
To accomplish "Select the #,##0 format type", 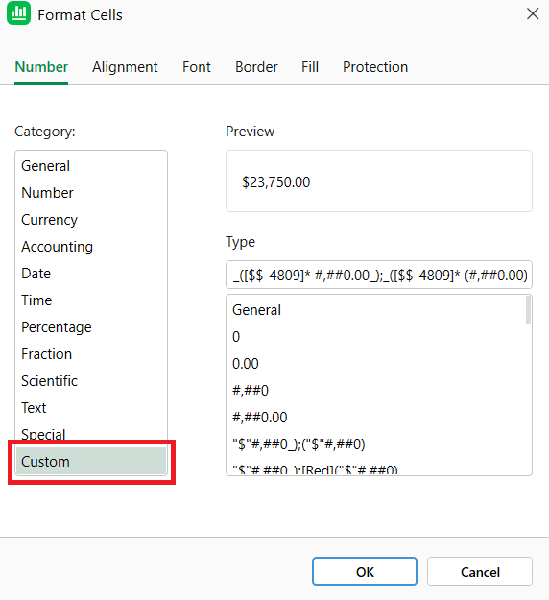I will coord(376,391).
